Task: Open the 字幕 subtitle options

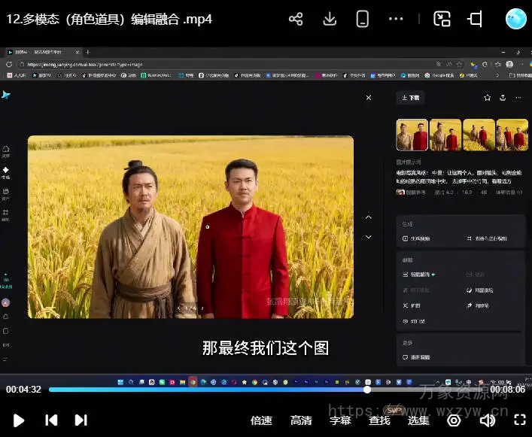Action: (340, 420)
